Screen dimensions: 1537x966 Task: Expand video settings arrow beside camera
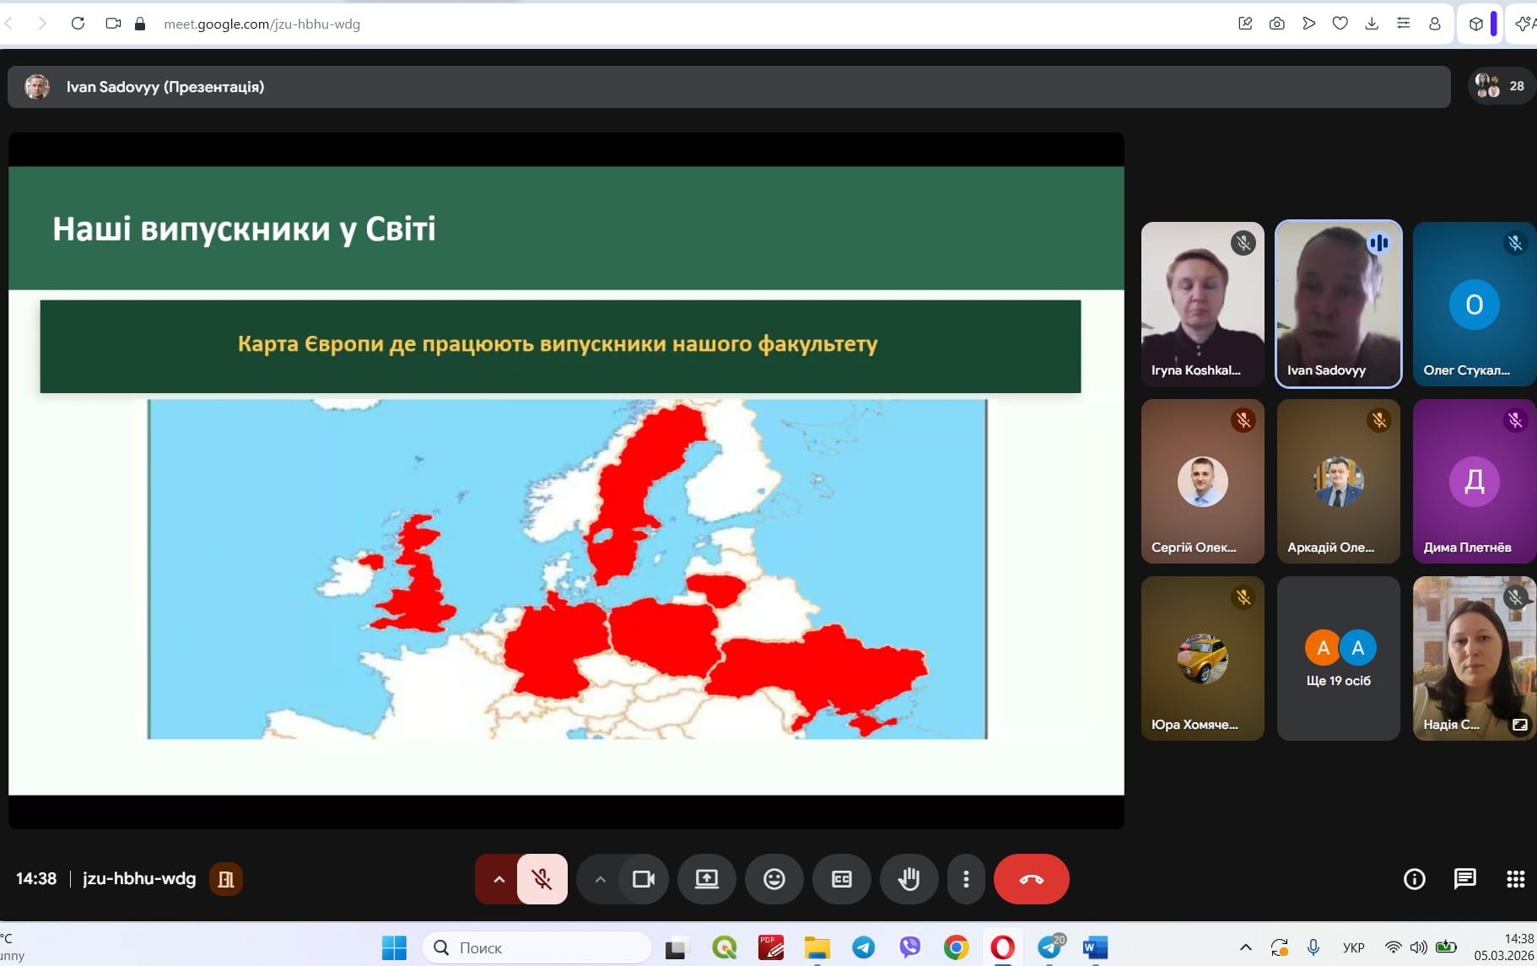(600, 879)
